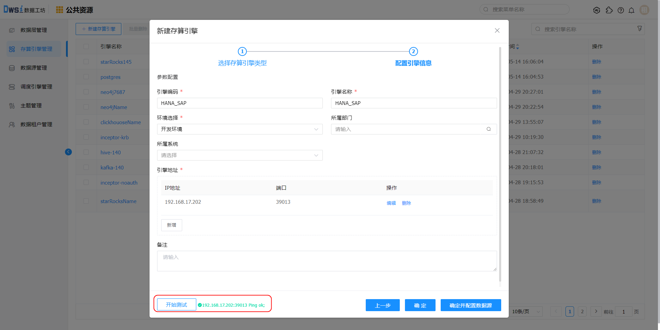This screenshot has width=660, height=330.
Task: Click the dialog's vertical scrollbar
Action: click(x=500, y=165)
